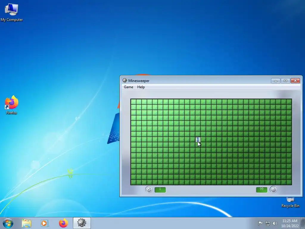Open the Windows Start menu orb
This screenshot has height=229, width=305.
(x=8, y=223)
